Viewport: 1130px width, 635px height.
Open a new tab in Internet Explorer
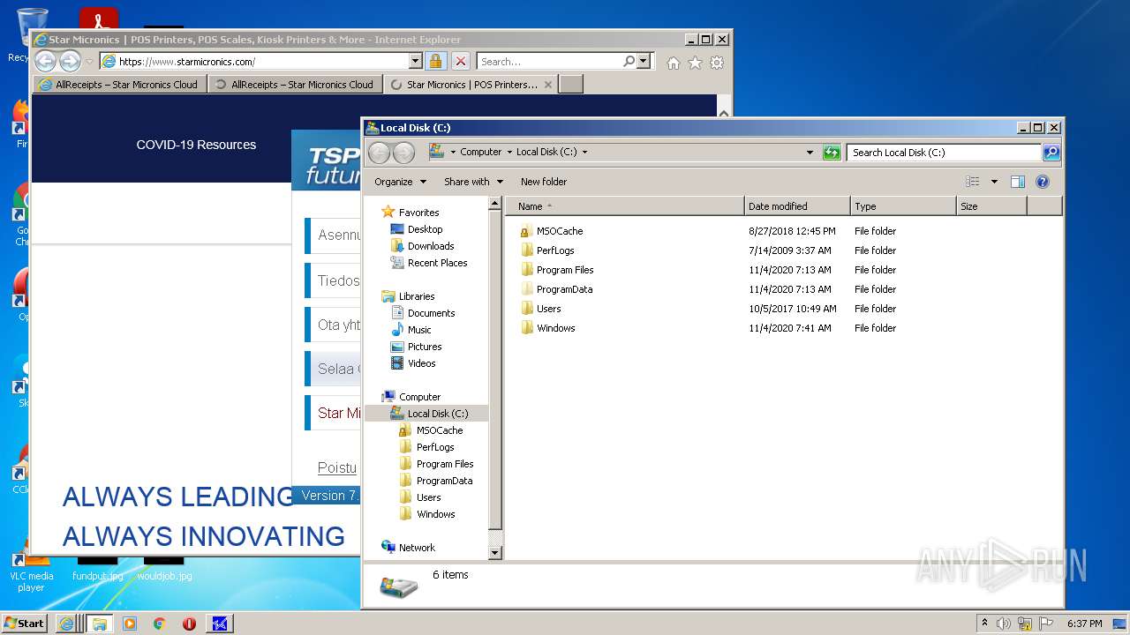(x=571, y=85)
